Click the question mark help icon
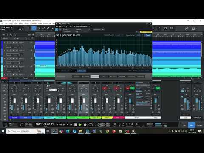Screen dimensions: 204x153 (159, 28)
